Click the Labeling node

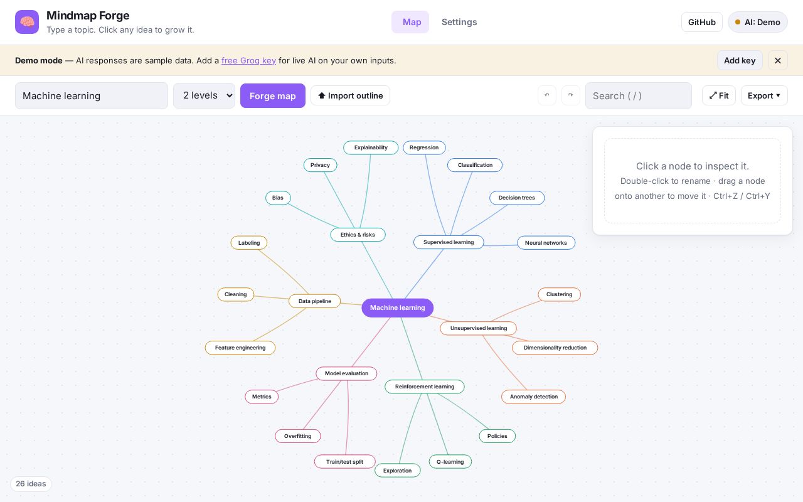tap(249, 243)
